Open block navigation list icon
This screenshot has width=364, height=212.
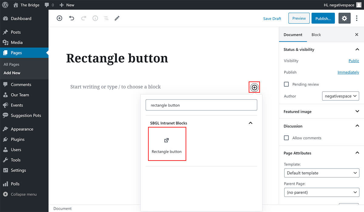click(106, 18)
